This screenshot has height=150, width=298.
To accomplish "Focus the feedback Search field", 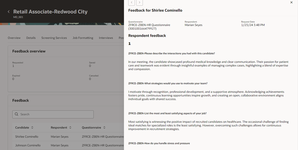I will (x=53, y=114).
